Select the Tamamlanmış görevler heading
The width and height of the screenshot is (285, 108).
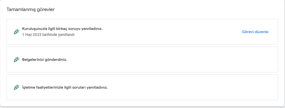pos(31,10)
